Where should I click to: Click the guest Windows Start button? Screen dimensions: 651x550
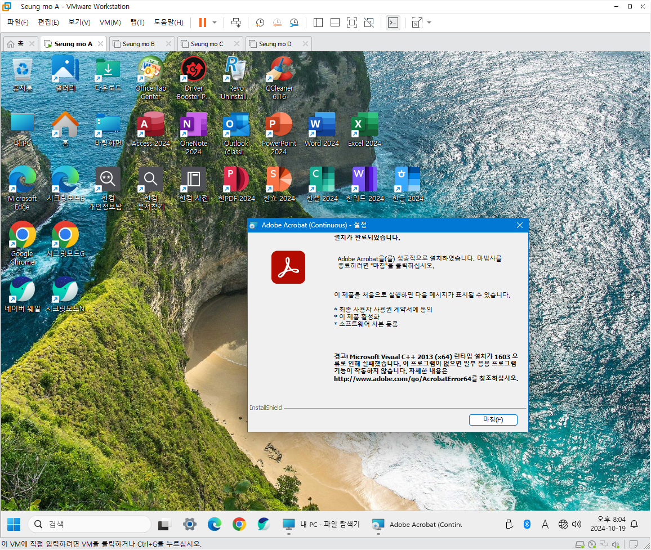coord(14,524)
